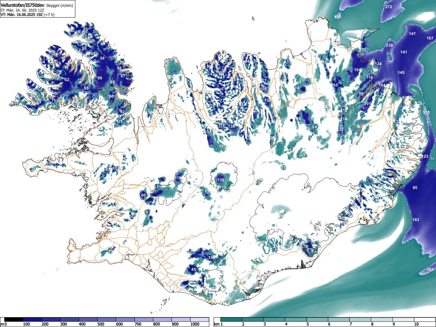436x327 pixels.
Task: Click the 500–600 m legend color segment
Action: (x=107, y=320)
